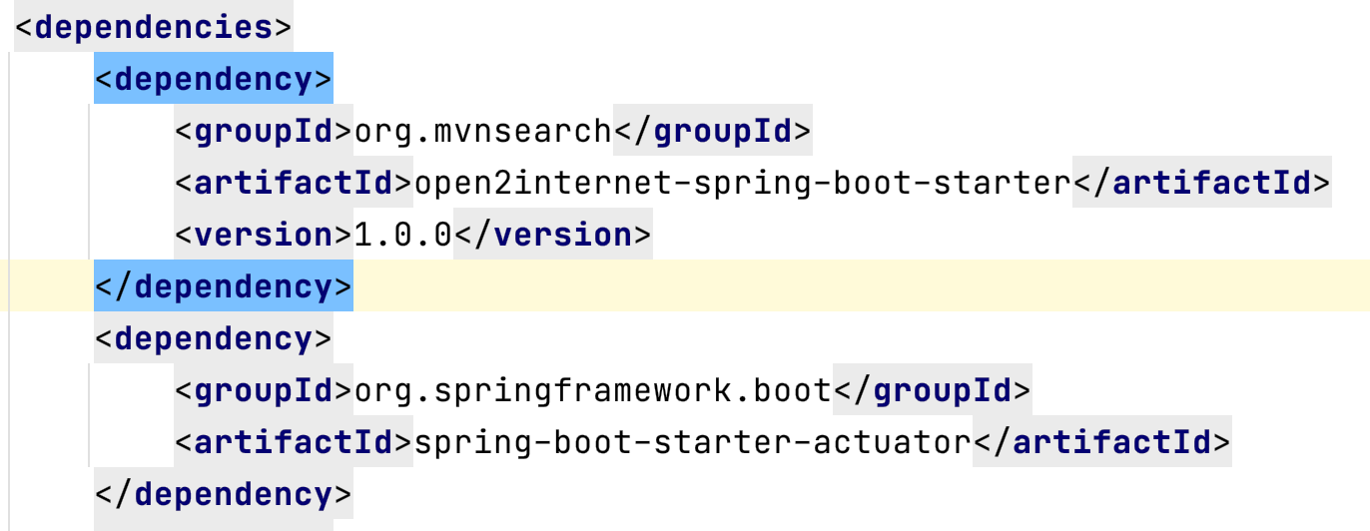Click opening artifactId tag before spring-boot-starter-actuator
The height and width of the screenshot is (531, 1370).
click(x=295, y=442)
